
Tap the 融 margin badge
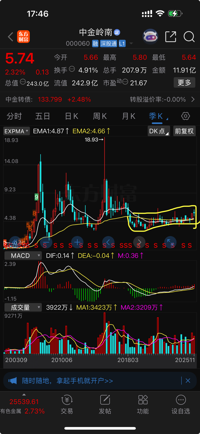click(95, 44)
